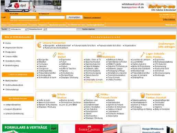Click the computer icon for IT-Multimedia

click(x=99, y=55)
